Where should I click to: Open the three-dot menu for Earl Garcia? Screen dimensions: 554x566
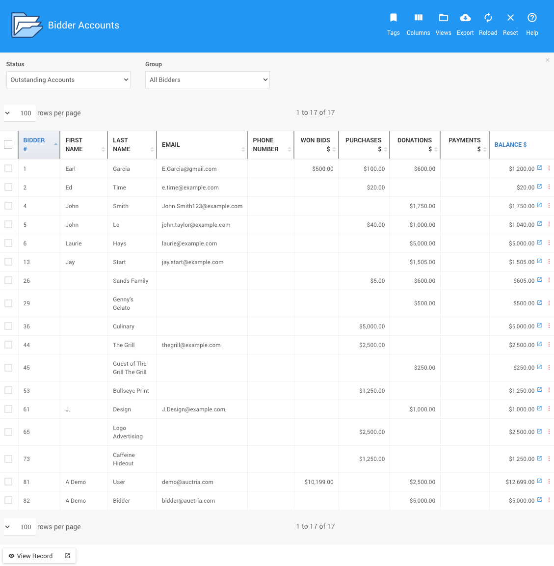click(x=549, y=168)
